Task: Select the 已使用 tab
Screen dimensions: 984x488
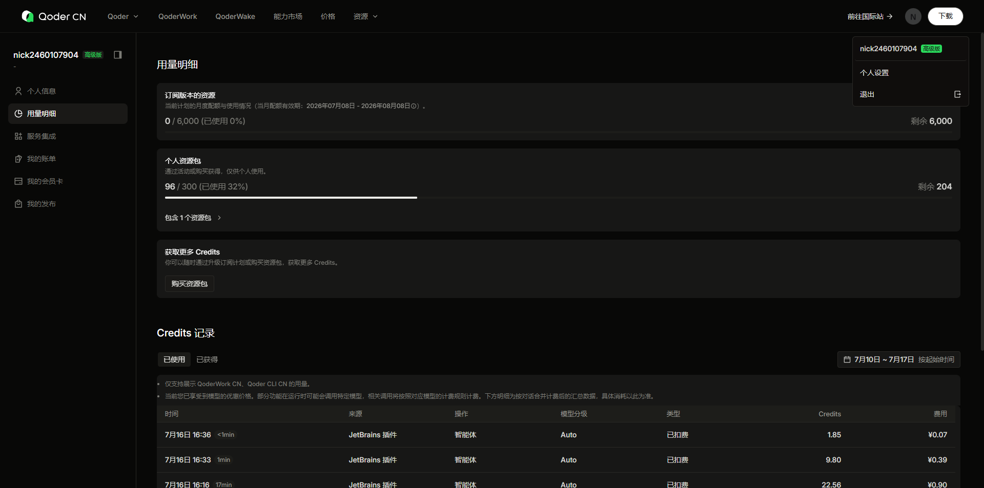Action: click(x=174, y=359)
